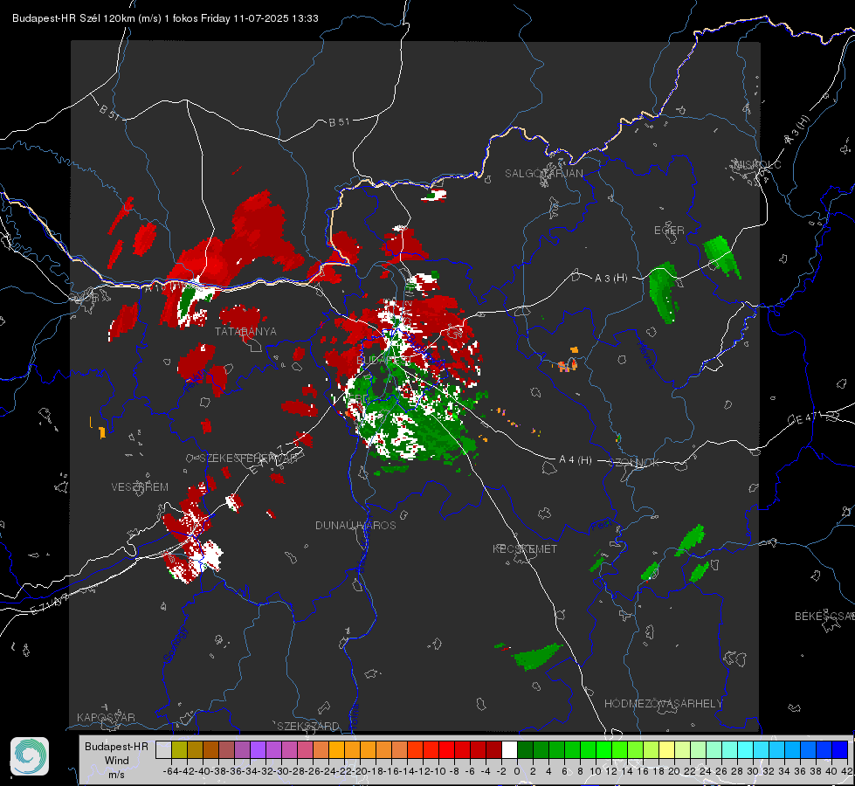Pick the leftmost grey legend swatch
This screenshot has height=786, width=855.
pos(163,750)
